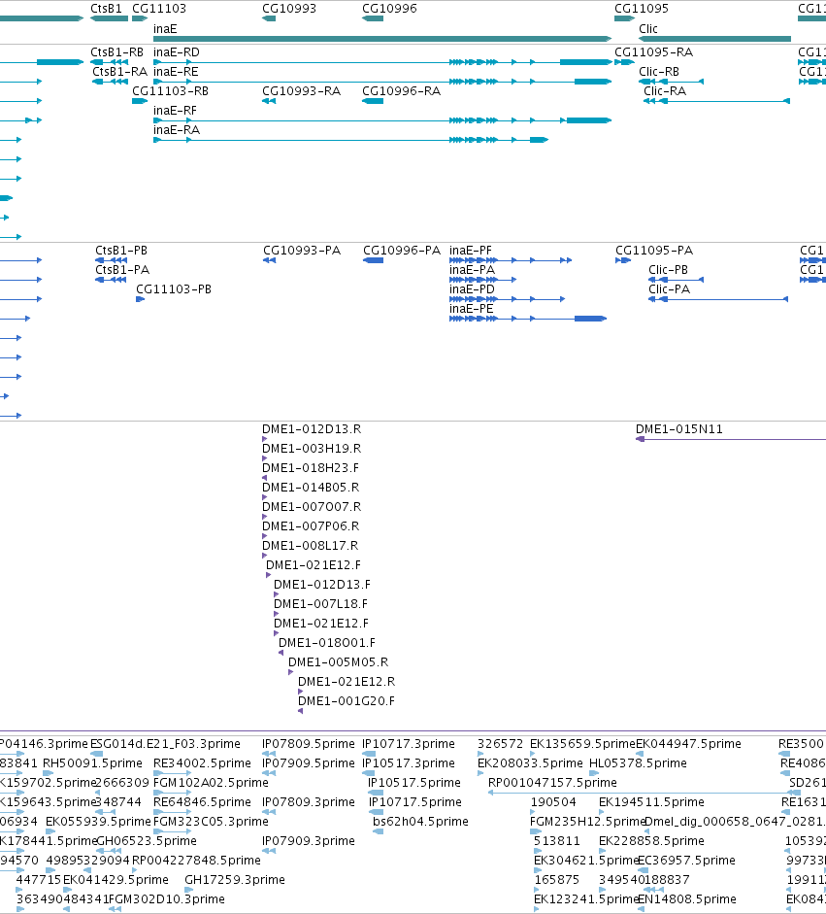Click the CG11103 gene label
This screenshot has width=826, height=914.
159,9
